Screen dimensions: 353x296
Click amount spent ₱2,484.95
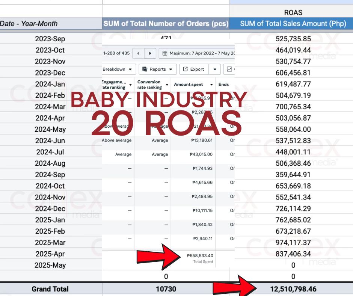click(x=202, y=196)
